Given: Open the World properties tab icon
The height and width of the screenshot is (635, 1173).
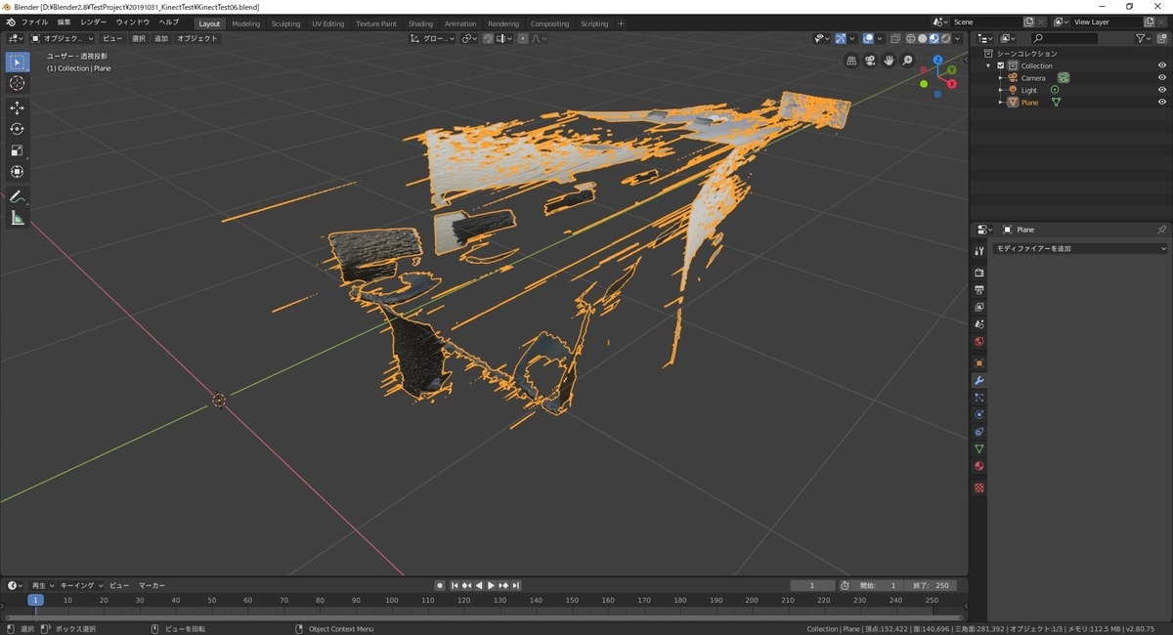Looking at the screenshot, I should pos(978,342).
